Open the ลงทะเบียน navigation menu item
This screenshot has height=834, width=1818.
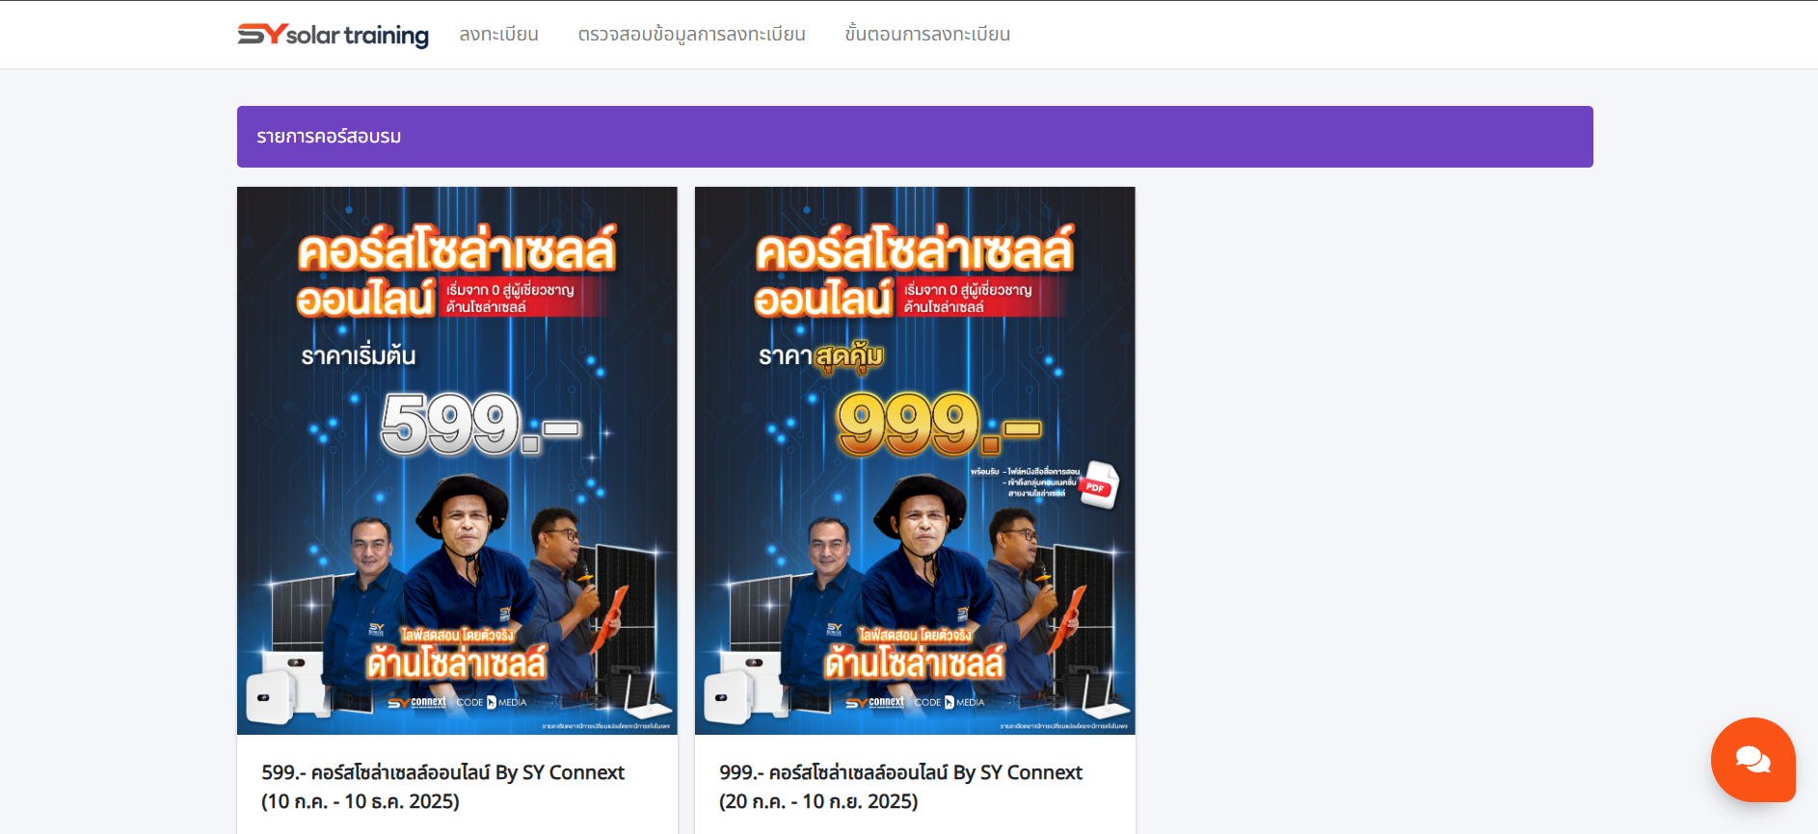coord(498,35)
